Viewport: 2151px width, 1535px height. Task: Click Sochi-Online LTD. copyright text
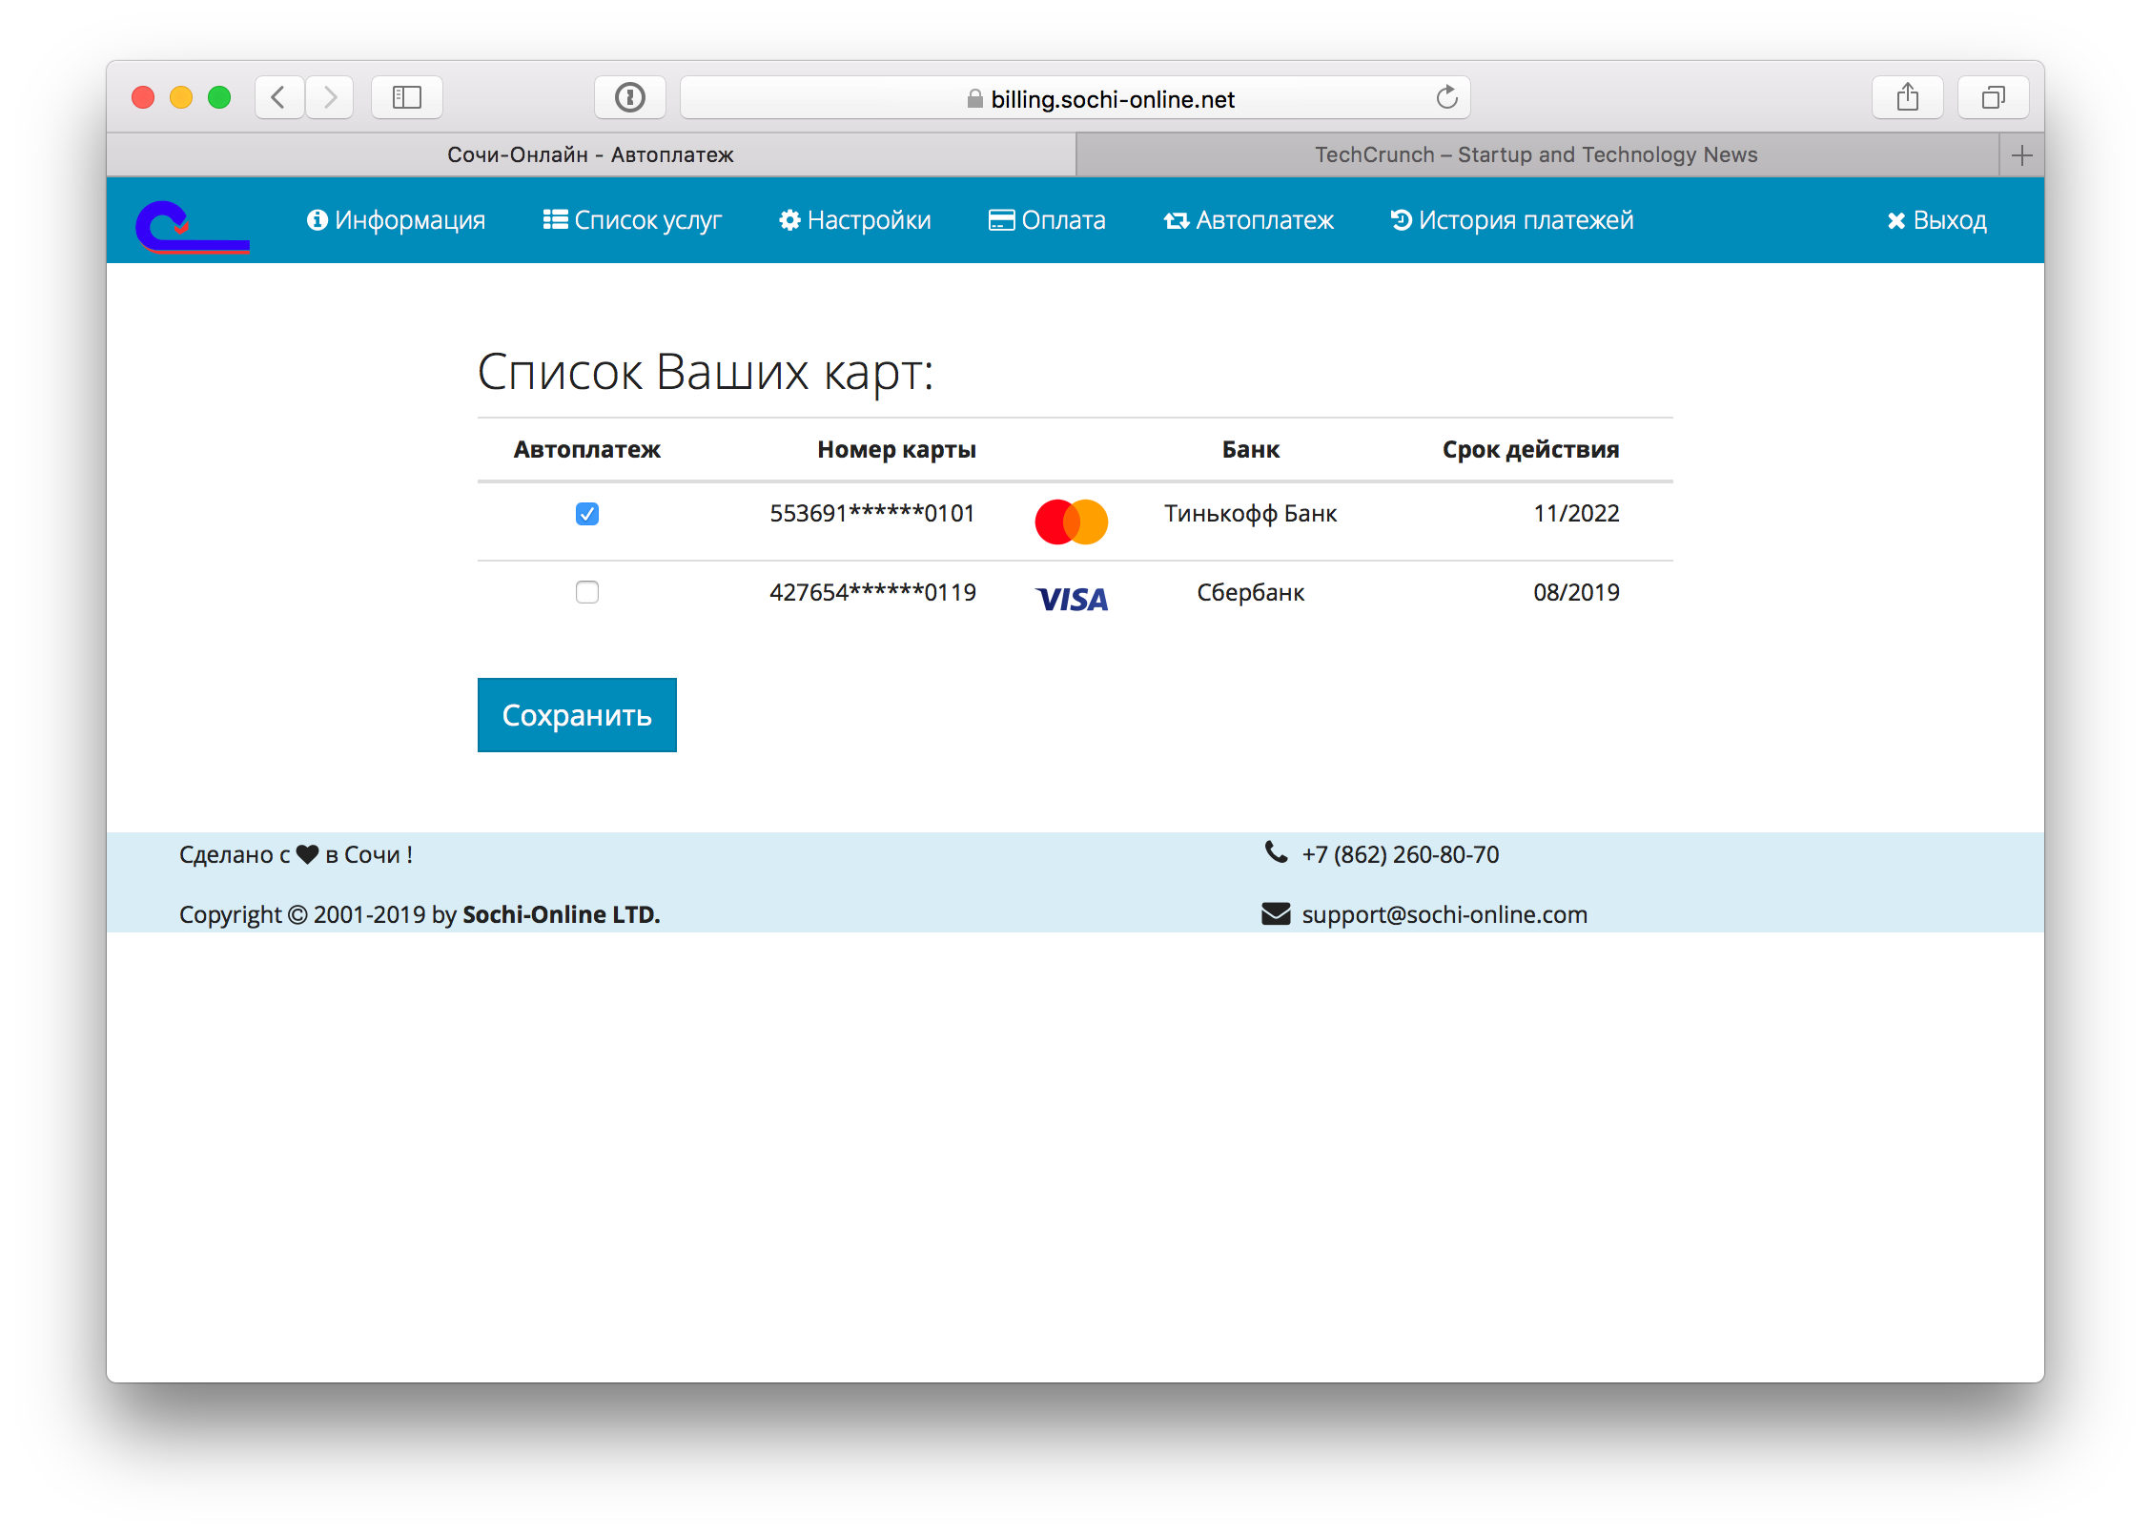561,914
